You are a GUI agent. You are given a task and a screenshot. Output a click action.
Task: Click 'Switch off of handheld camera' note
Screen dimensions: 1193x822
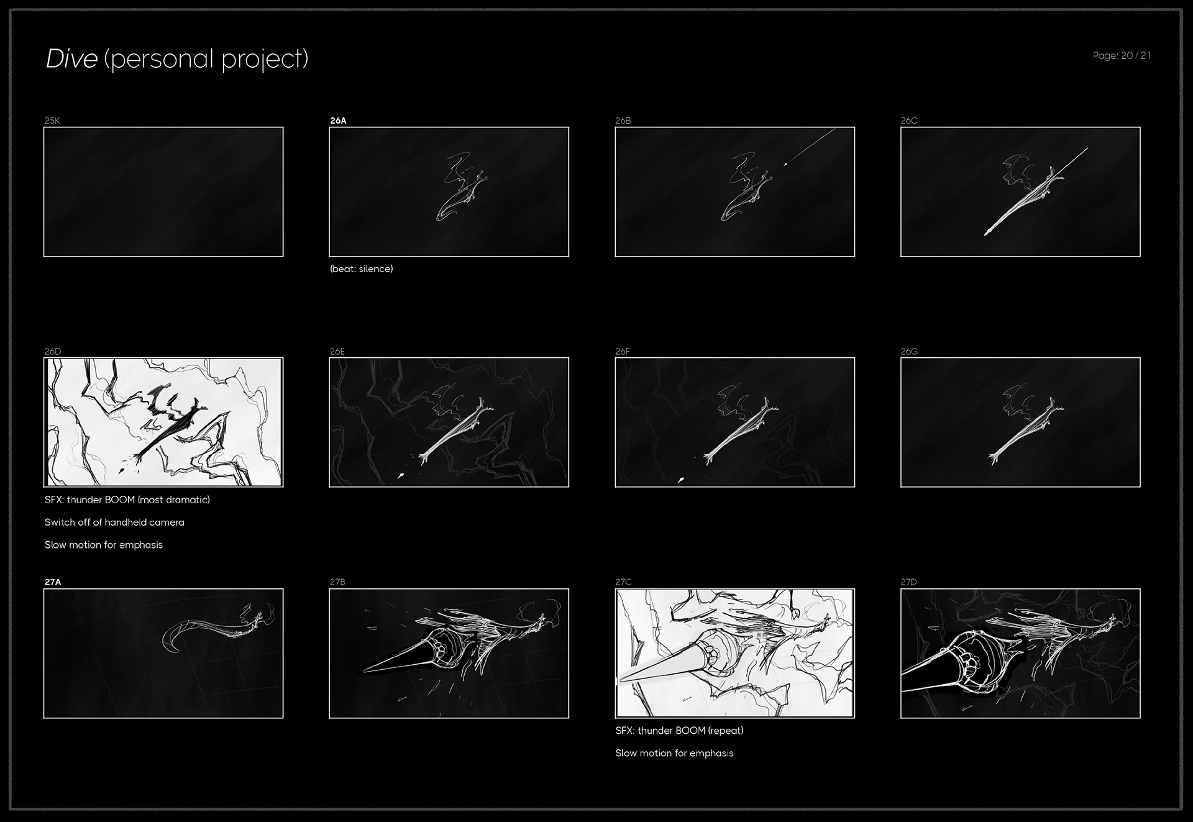[114, 523]
